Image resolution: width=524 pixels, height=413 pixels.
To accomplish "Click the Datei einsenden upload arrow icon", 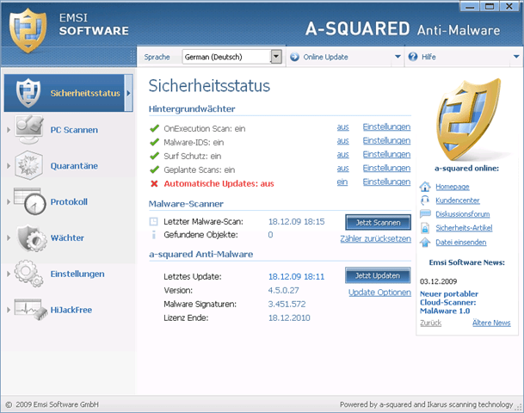I will (x=425, y=242).
